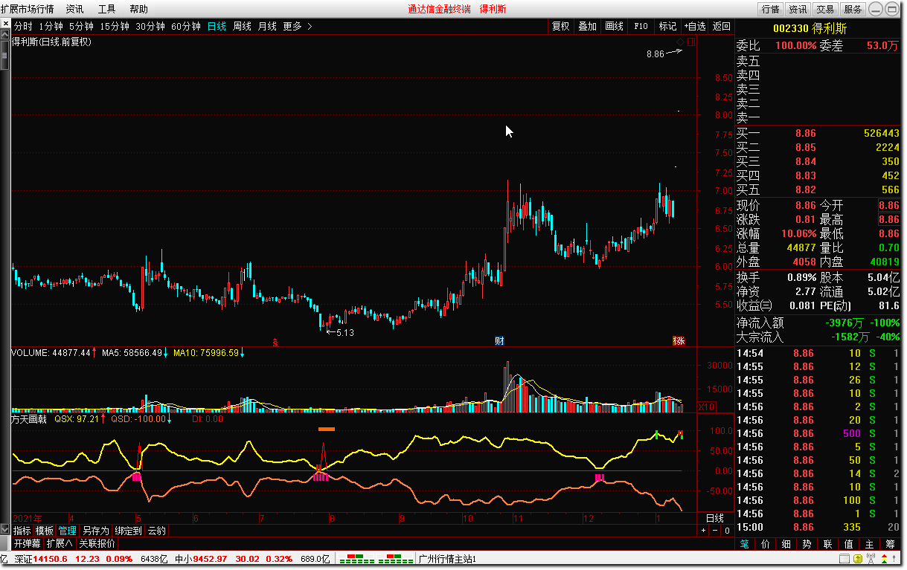The height and width of the screenshot is (570, 907).
Task: Click the 行情 button at top right
Action: click(770, 9)
